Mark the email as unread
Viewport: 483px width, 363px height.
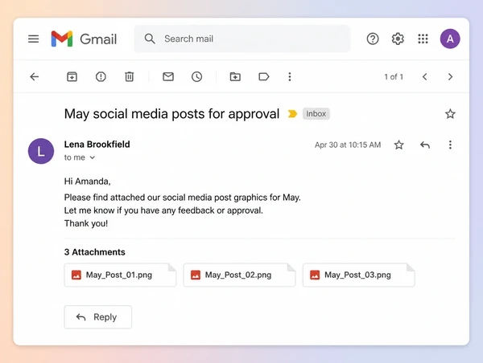pos(168,76)
